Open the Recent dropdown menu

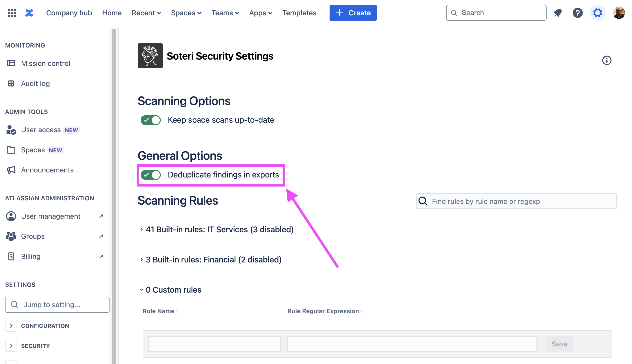click(x=146, y=13)
